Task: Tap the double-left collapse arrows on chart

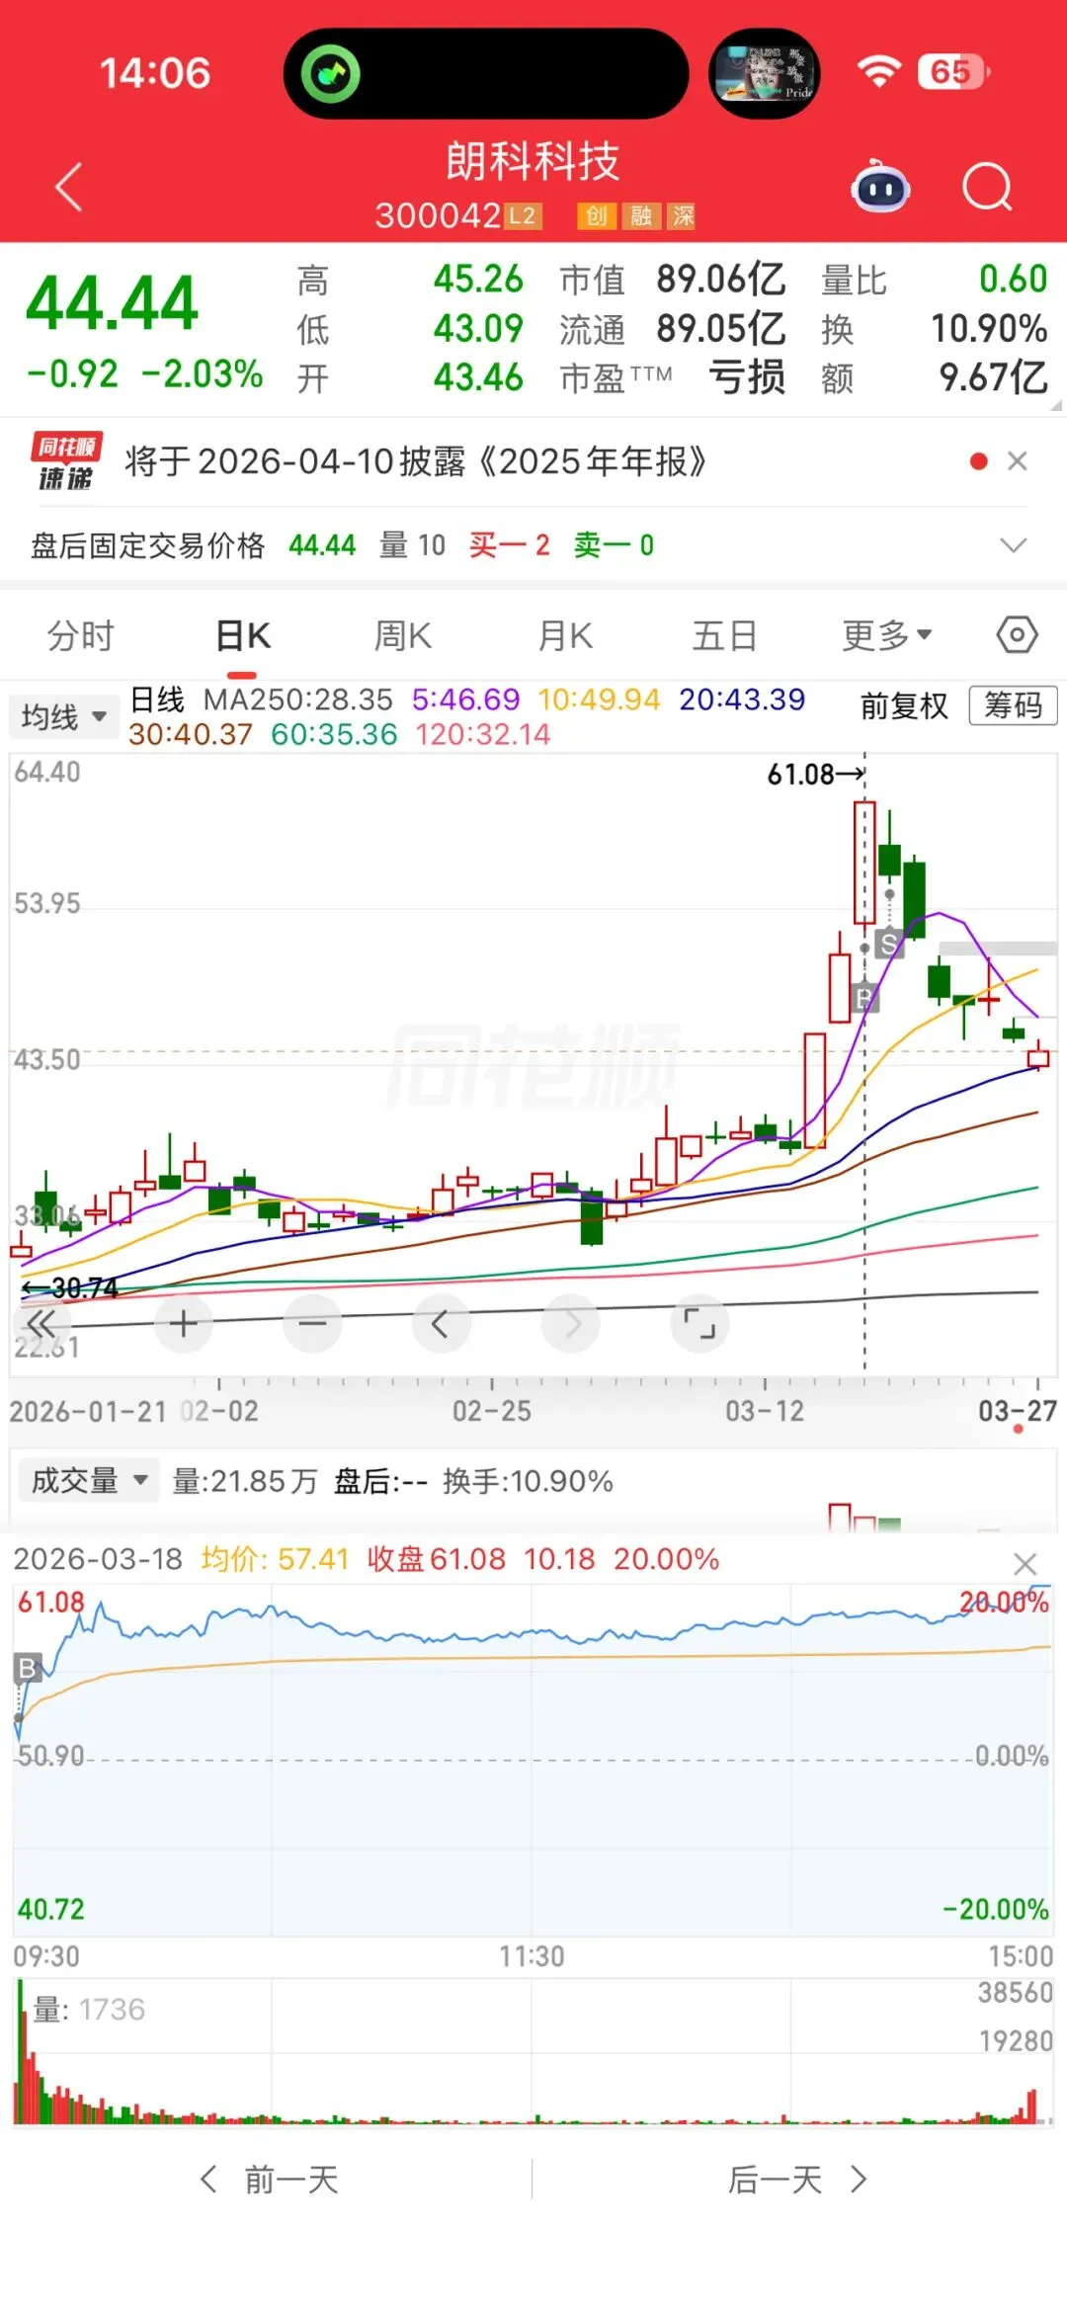Action: pyautogui.click(x=41, y=1324)
